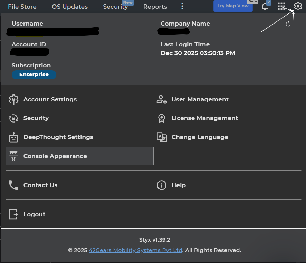This screenshot has height=263, width=306.
Task: Click the Contact Us phone icon
Action: point(13,185)
